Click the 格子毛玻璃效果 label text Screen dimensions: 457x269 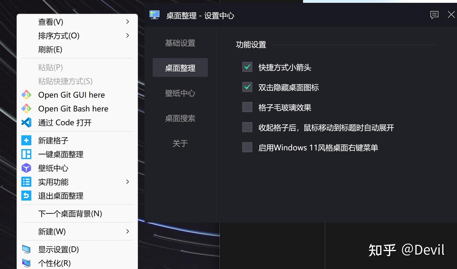(x=285, y=107)
